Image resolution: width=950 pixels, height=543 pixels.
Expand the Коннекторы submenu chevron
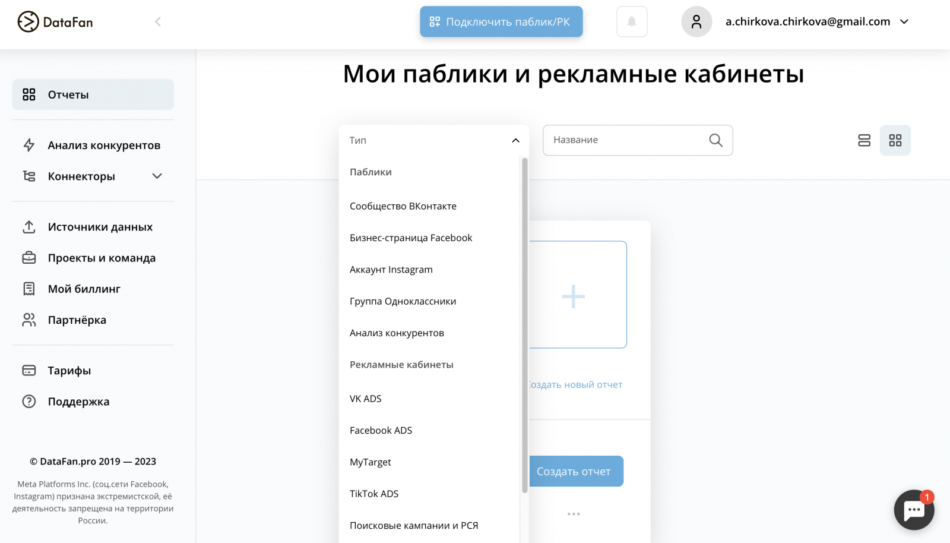pos(157,176)
